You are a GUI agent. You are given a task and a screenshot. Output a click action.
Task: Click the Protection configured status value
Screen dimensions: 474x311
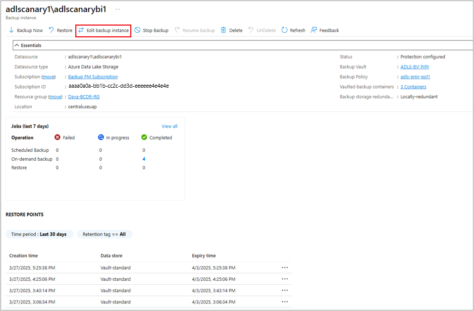[423, 57]
